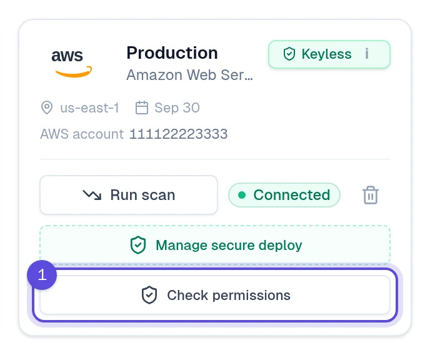The height and width of the screenshot is (355, 430).
Task: Click the location pin icon beside us-east-1
Action: [47, 107]
